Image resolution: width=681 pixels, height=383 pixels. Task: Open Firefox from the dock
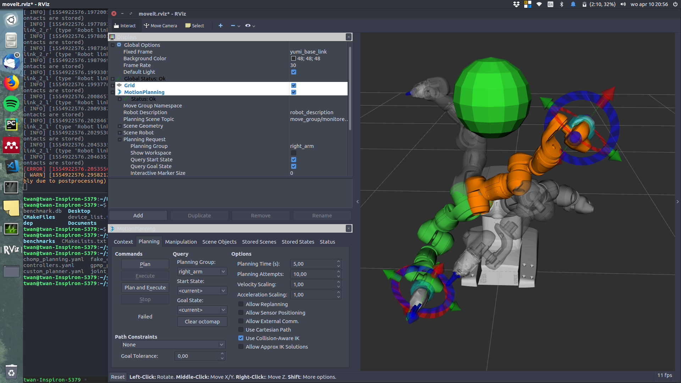(11, 83)
